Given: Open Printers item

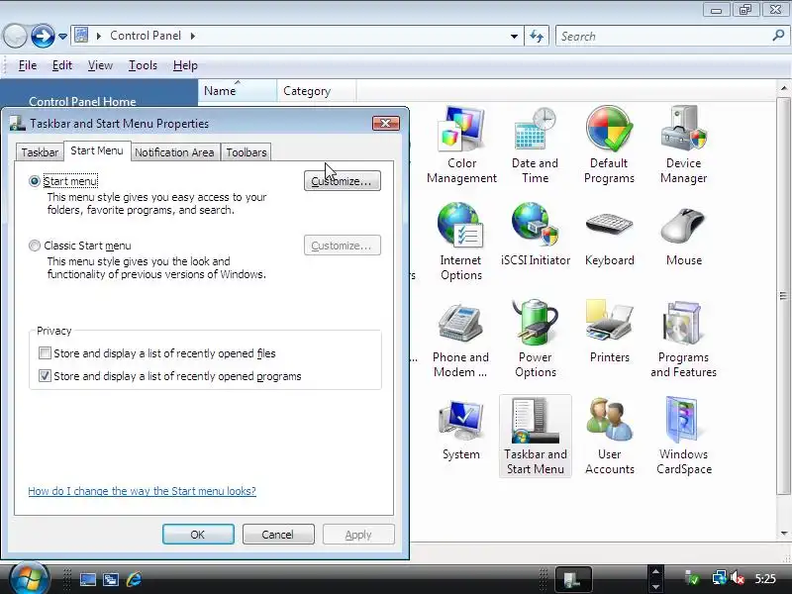Looking at the screenshot, I should point(609,332).
